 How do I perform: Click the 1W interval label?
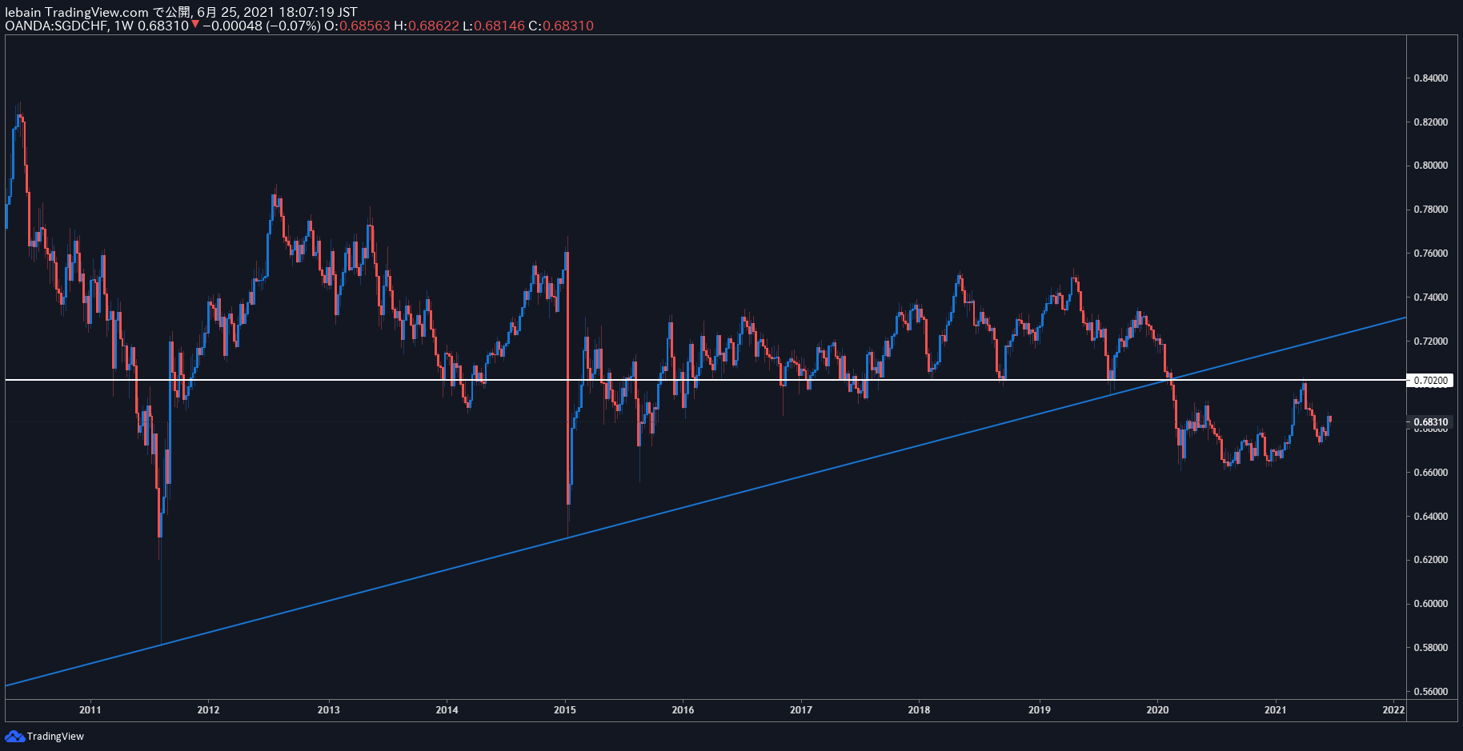tap(124, 26)
